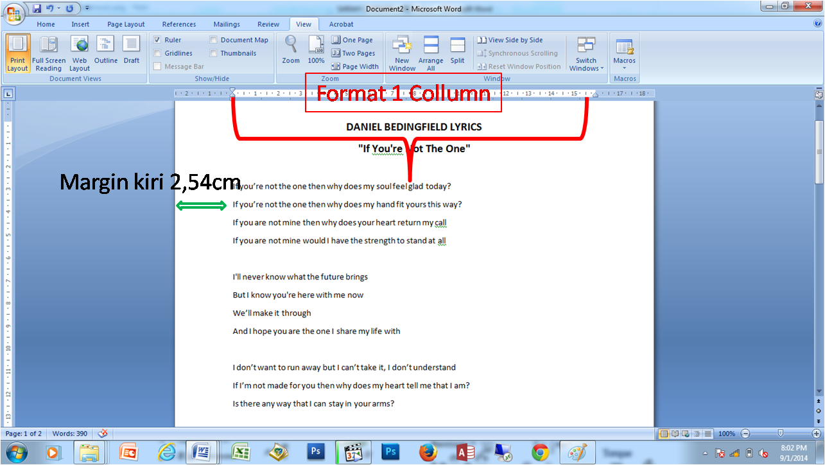825x465 pixels.
Task: Click the Redo (repeat) button
Action: pyautogui.click(x=69, y=9)
